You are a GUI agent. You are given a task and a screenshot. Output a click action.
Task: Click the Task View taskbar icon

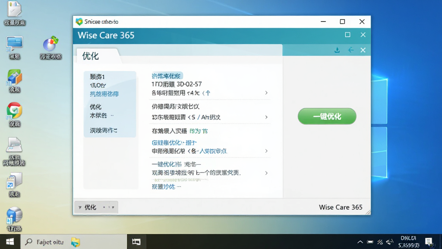point(136,242)
